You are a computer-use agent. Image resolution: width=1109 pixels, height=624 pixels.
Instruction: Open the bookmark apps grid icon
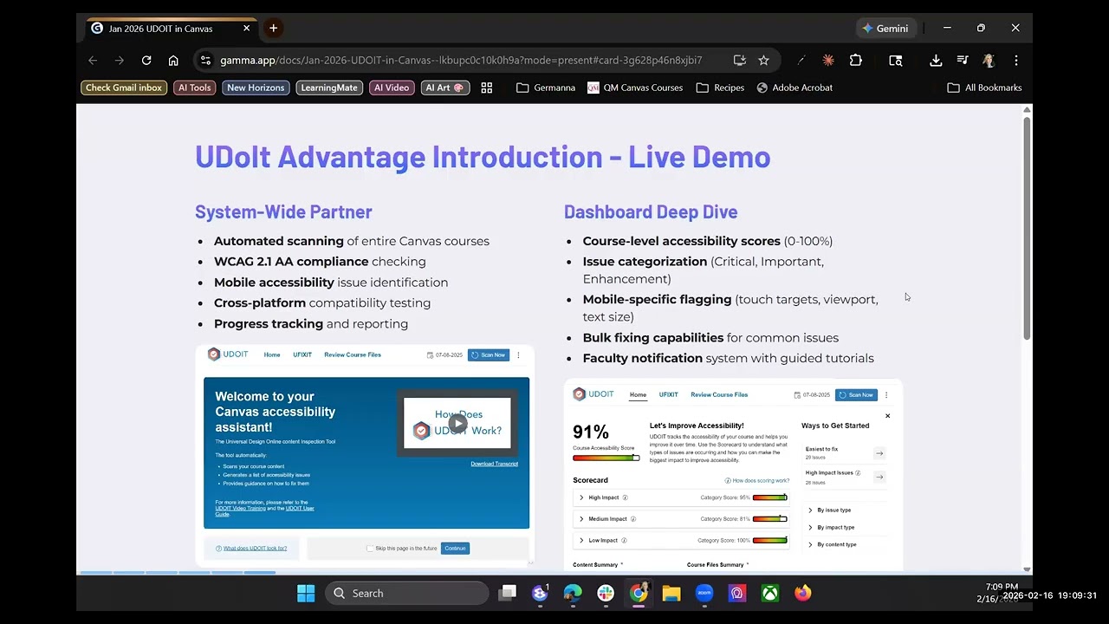(487, 88)
